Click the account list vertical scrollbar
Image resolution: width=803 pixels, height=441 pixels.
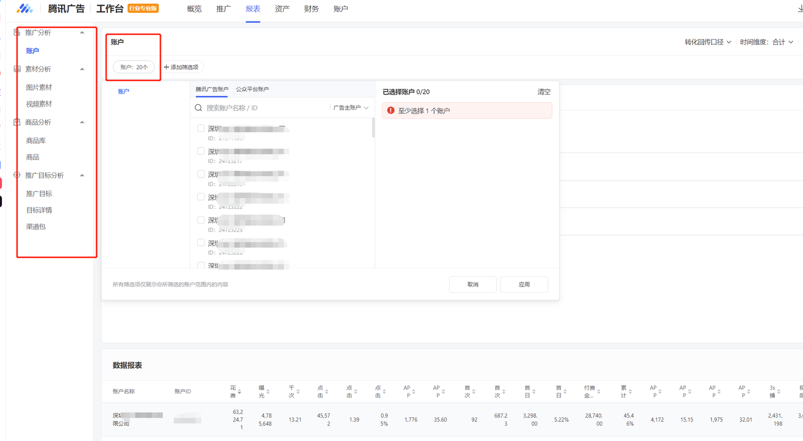tap(373, 128)
